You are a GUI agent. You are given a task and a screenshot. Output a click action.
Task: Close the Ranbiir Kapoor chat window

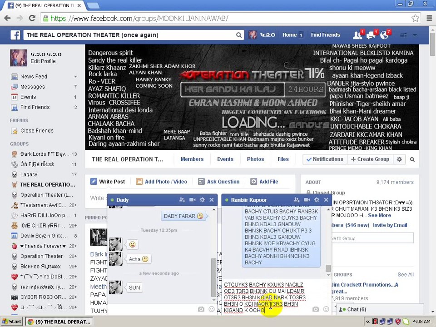pyautogui.click(x=326, y=200)
